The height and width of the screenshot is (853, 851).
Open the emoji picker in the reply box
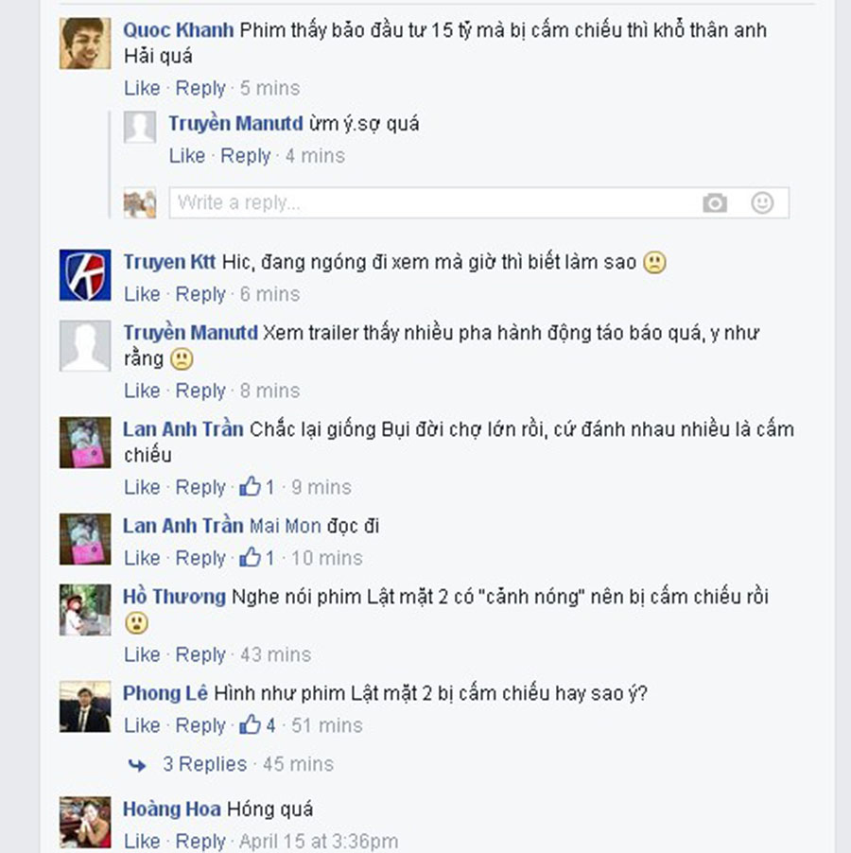[x=762, y=203]
